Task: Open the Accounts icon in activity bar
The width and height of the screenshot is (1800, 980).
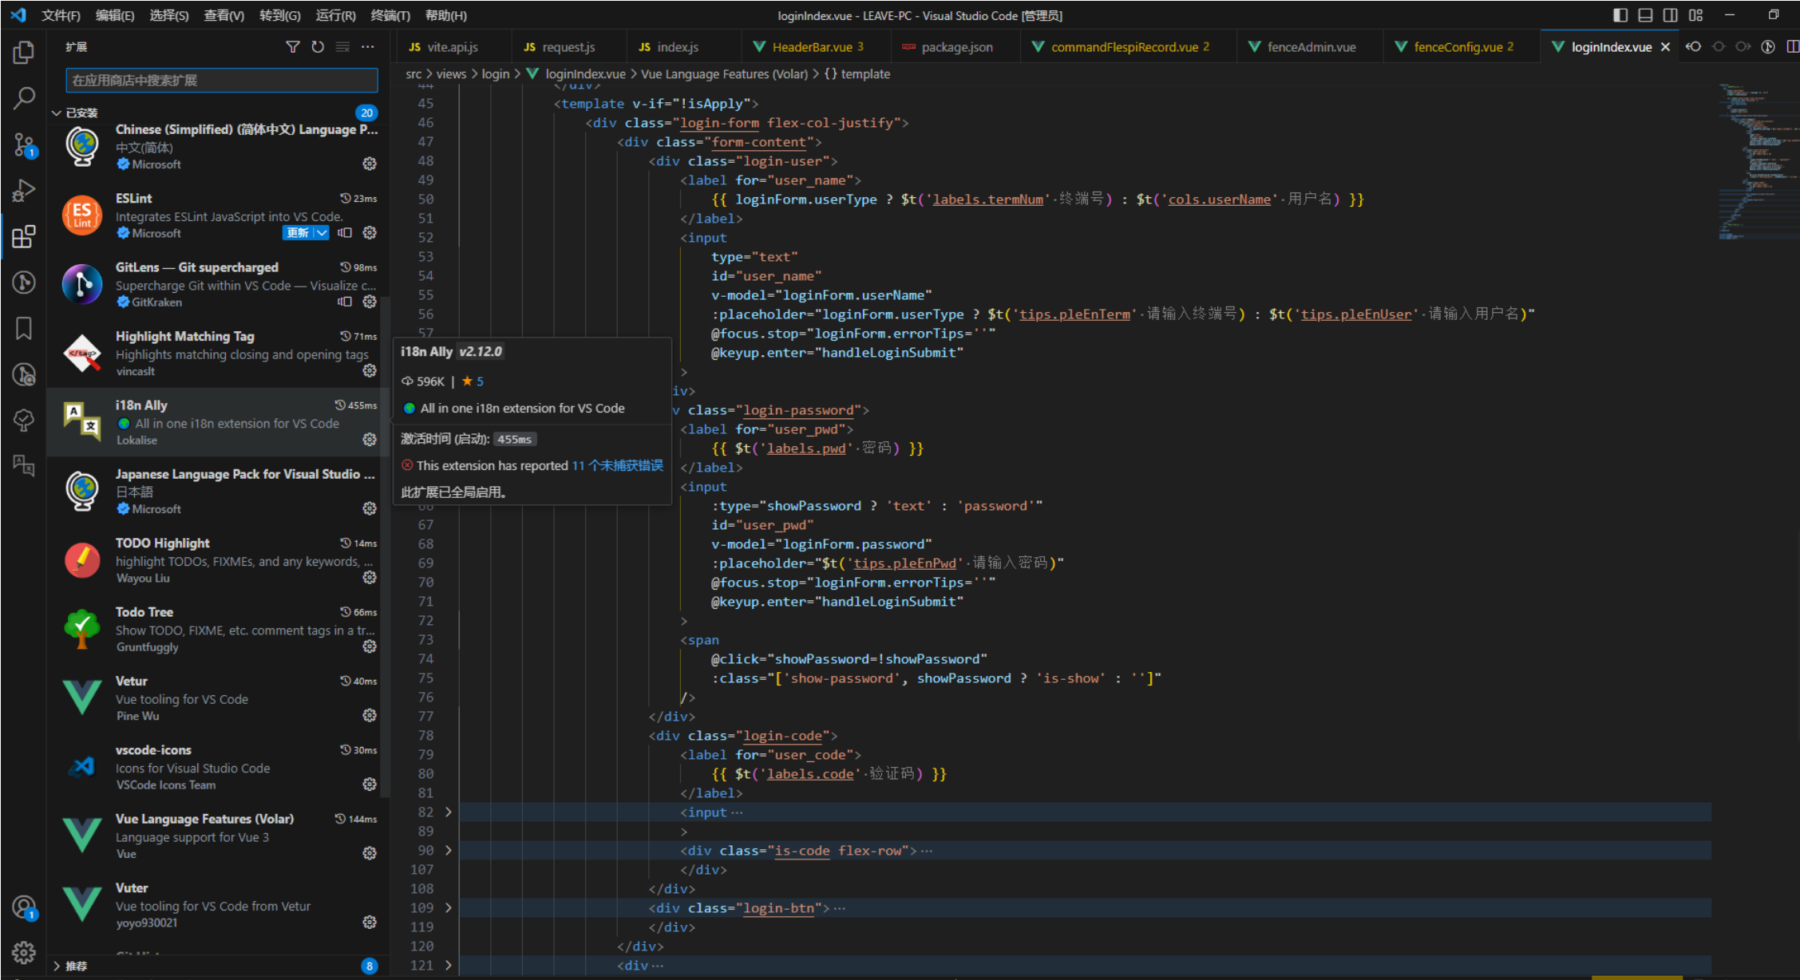Action: click(24, 907)
